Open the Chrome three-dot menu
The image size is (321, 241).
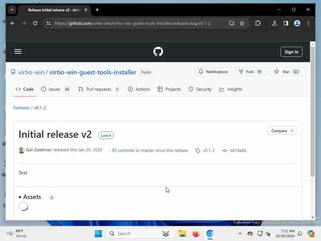point(308,23)
